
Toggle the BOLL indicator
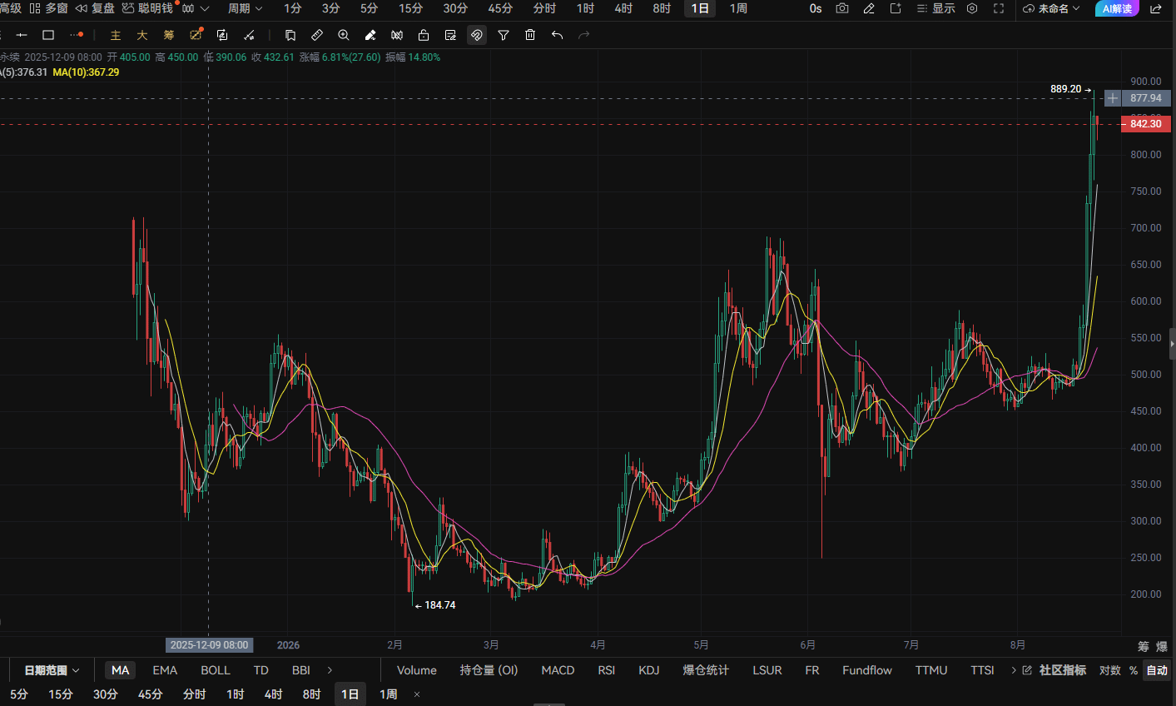click(216, 670)
